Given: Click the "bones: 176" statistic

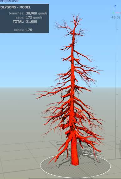Looking at the screenshot, I should 23,30.
